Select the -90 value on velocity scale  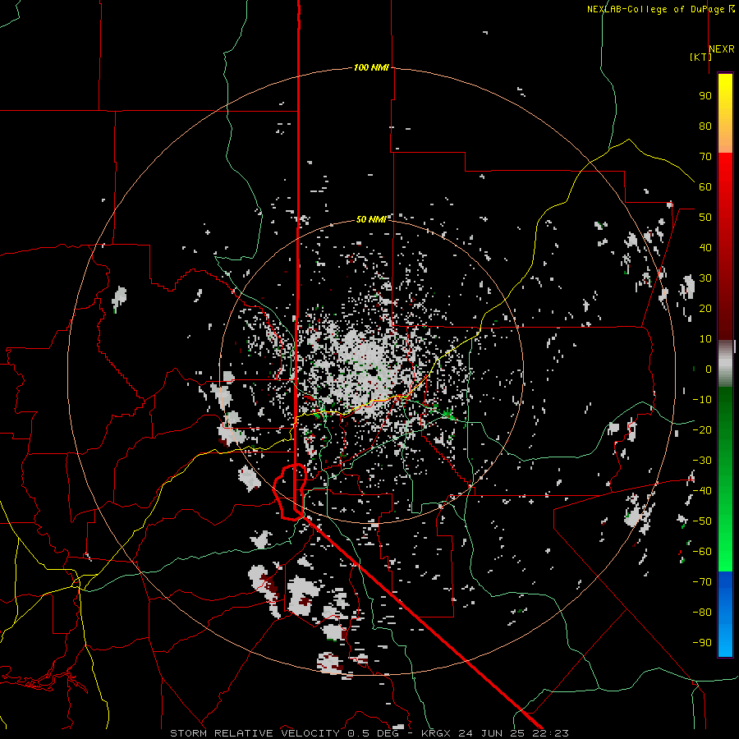coord(702,642)
